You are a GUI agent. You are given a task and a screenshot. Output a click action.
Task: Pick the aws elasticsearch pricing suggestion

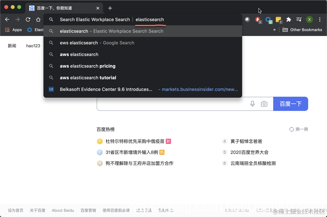point(143,66)
